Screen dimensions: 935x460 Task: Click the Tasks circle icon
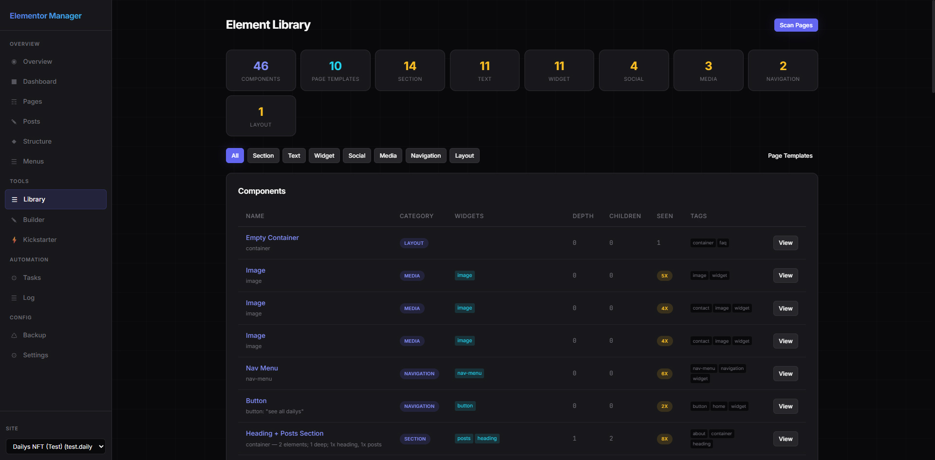[x=14, y=278]
